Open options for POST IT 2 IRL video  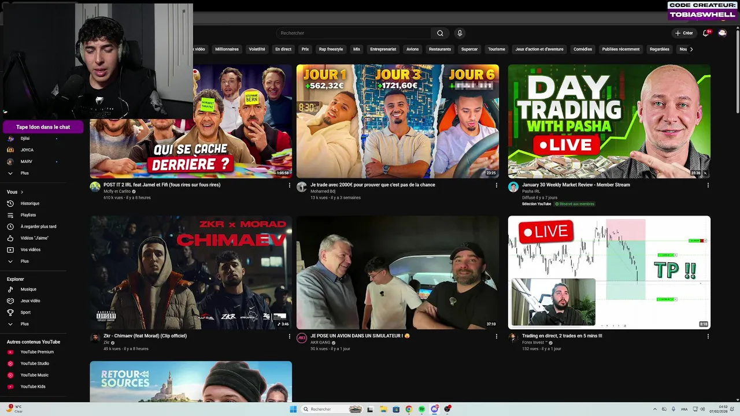coord(290,185)
